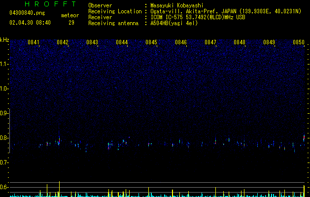Click the 0.8 kHz axis label
Viewport: 310px width, 197px height.
click(x=4, y=138)
